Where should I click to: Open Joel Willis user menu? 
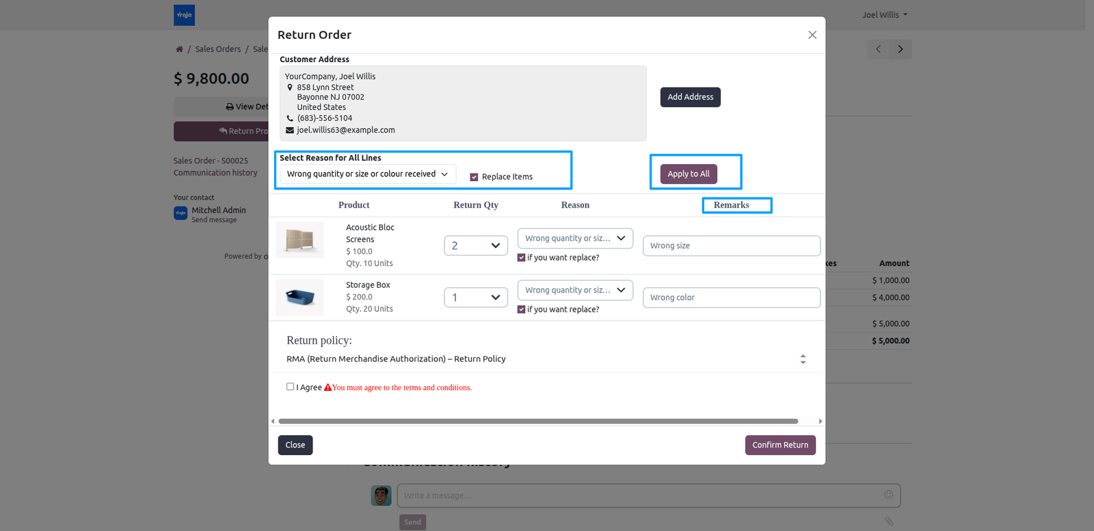(x=884, y=15)
